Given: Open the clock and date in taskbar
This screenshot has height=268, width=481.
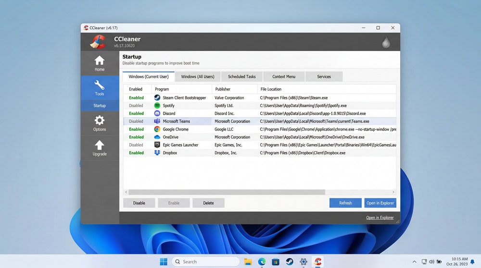Looking at the screenshot, I should pyautogui.click(x=457, y=262).
